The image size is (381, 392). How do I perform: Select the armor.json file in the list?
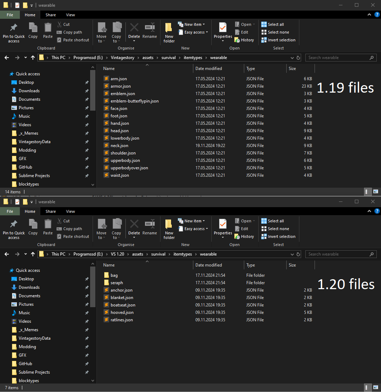tap(121, 86)
